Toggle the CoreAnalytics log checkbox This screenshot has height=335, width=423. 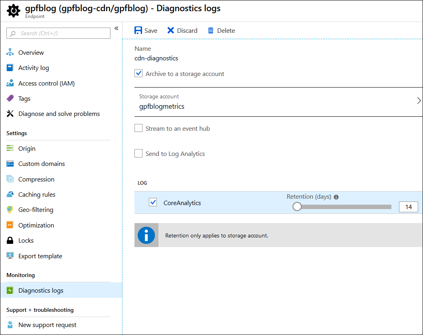tap(153, 203)
